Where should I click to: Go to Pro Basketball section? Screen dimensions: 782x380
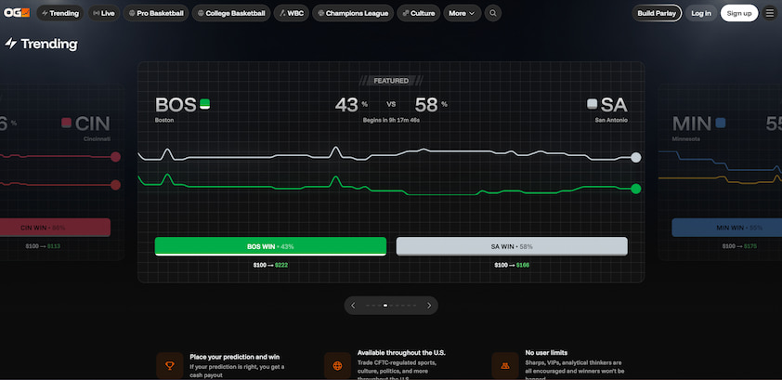[156, 13]
